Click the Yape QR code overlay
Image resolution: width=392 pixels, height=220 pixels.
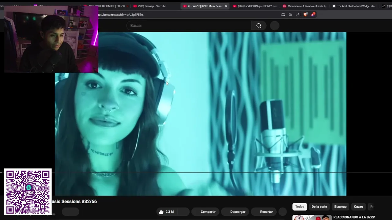click(x=28, y=192)
